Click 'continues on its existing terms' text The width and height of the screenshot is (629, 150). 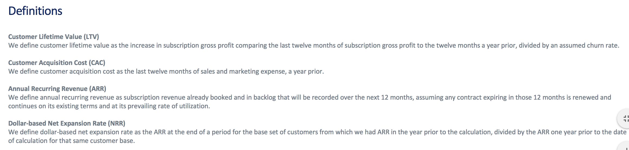pos(53,106)
